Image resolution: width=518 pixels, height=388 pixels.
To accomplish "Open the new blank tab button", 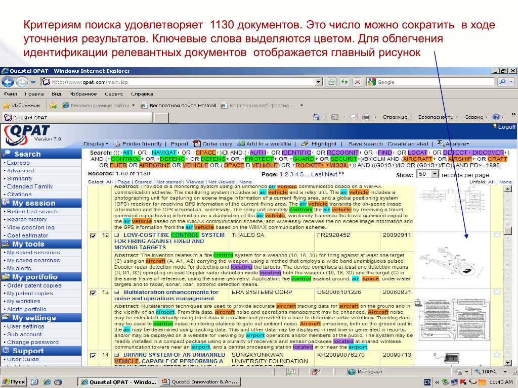I will tap(161, 117).
